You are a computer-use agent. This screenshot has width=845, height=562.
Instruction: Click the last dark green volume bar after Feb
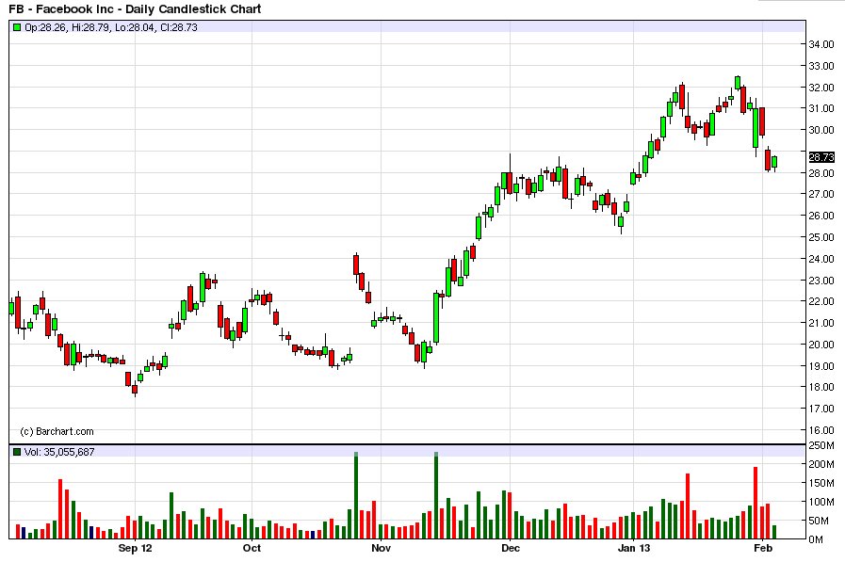(x=775, y=532)
